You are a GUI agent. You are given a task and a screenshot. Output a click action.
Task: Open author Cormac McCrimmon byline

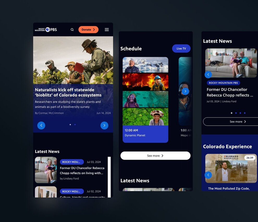coord(49,113)
